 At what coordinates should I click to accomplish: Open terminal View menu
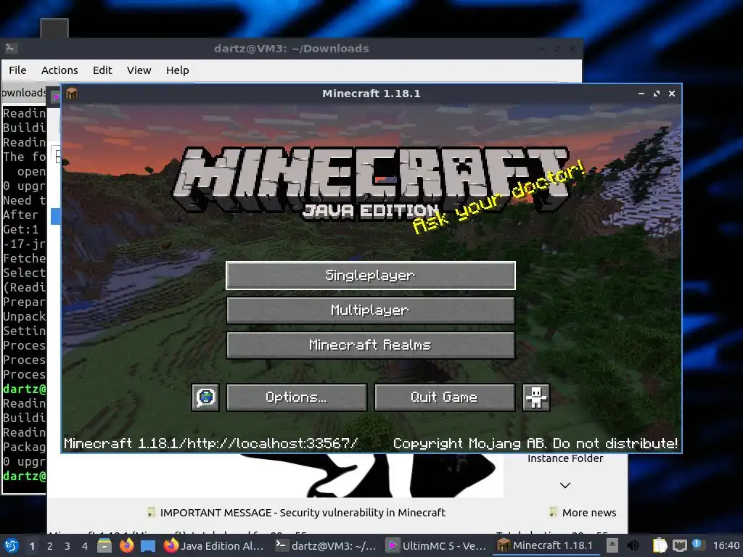[x=139, y=70]
